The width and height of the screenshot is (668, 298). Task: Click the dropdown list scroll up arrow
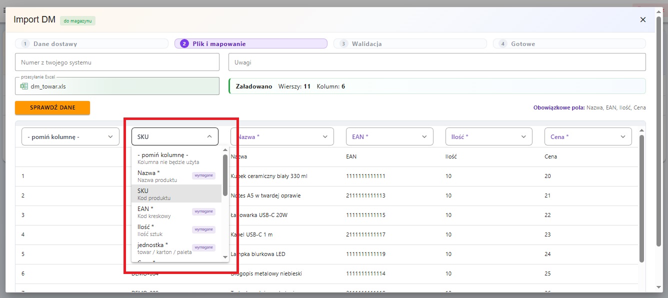pos(225,150)
